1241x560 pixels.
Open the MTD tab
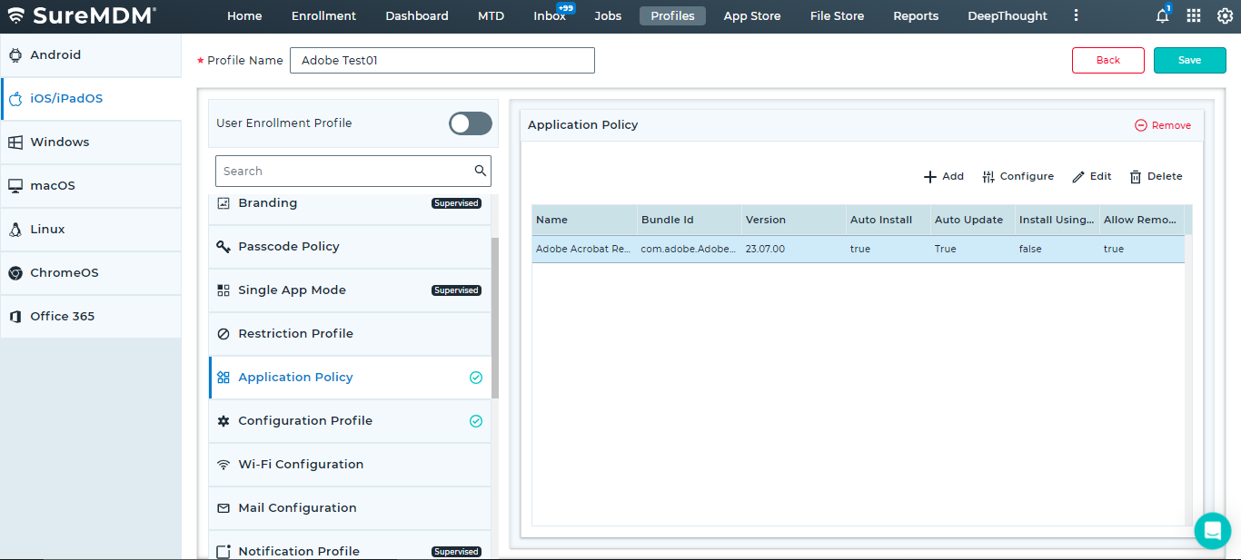click(x=491, y=15)
